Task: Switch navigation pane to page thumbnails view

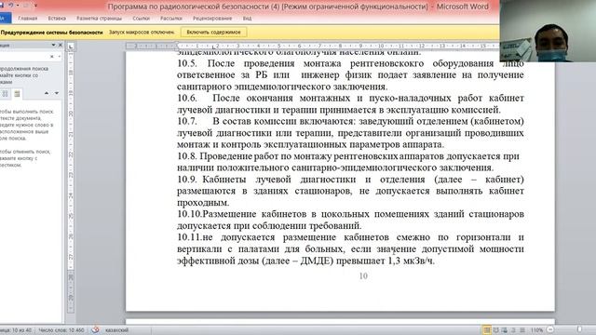Action: (6, 93)
